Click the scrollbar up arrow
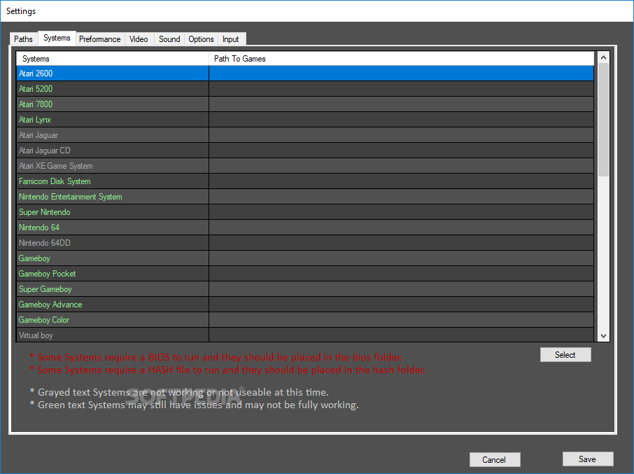 pos(603,57)
